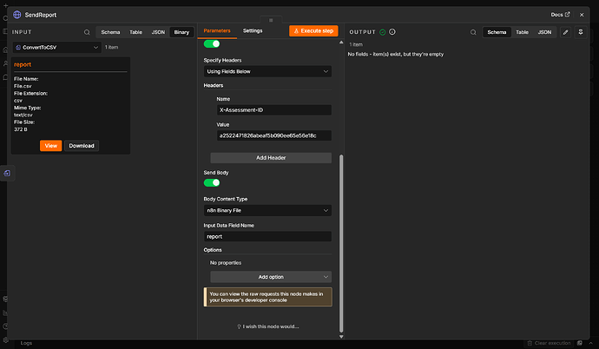Image resolution: width=599 pixels, height=349 pixels.
Task: Open output info circle icon
Action: pyautogui.click(x=392, y=32)
